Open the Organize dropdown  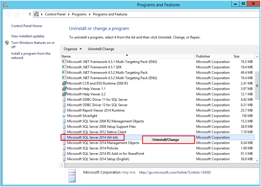tap(73, 49)
